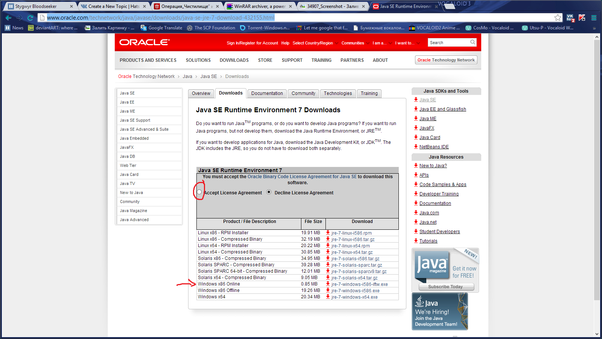Expand the 'I am a...' dropdown

pyautogui.click(x=382, y=43)
